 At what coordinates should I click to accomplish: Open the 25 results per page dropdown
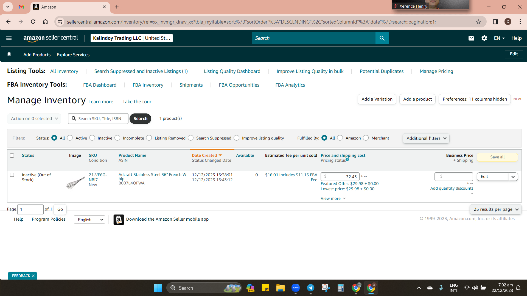496,209
